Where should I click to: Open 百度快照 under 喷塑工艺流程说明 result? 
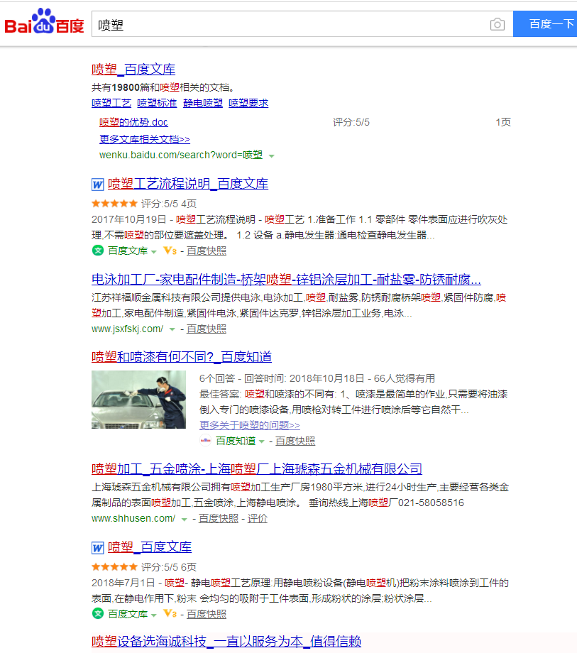(x=207, y=251)
